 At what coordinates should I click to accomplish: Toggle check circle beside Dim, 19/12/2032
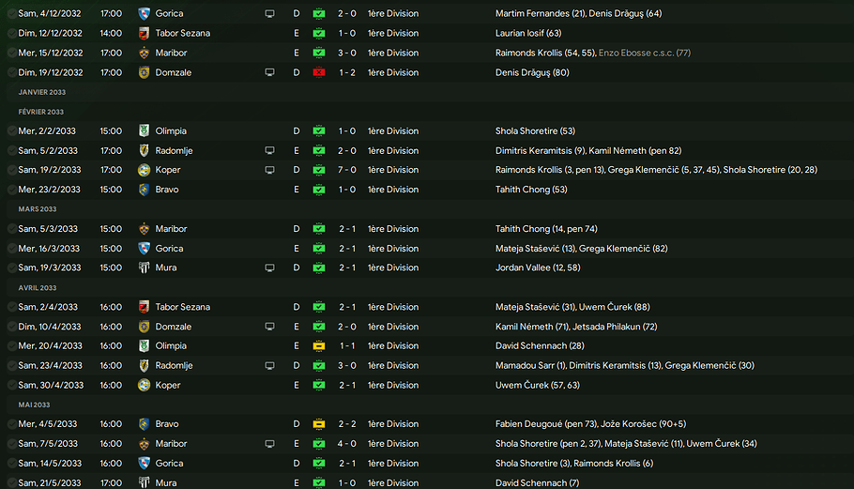click(x=9, y=72)
